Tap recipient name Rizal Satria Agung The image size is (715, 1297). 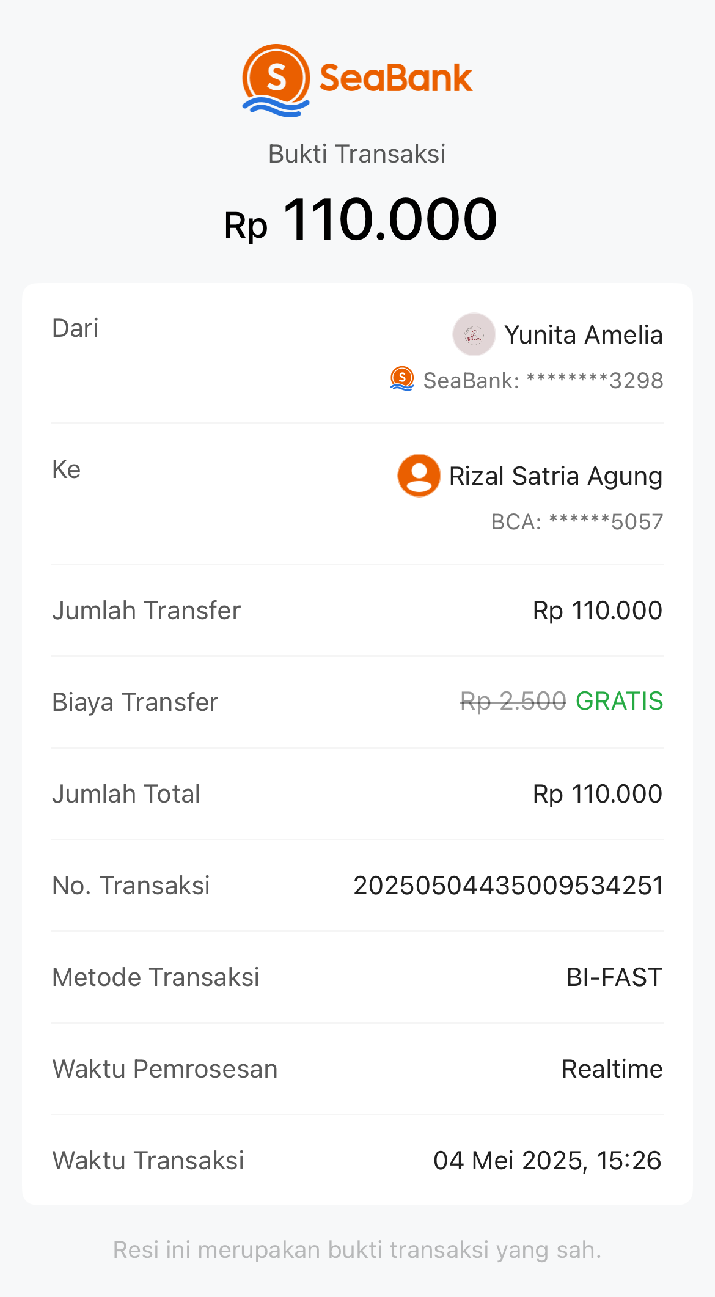555,476
